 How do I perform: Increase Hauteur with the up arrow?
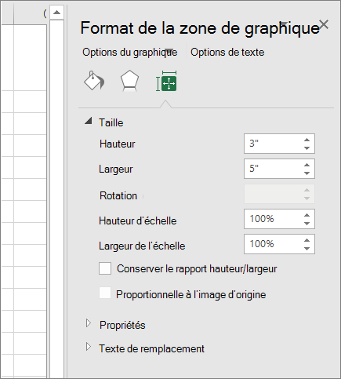tap(307, 140)
